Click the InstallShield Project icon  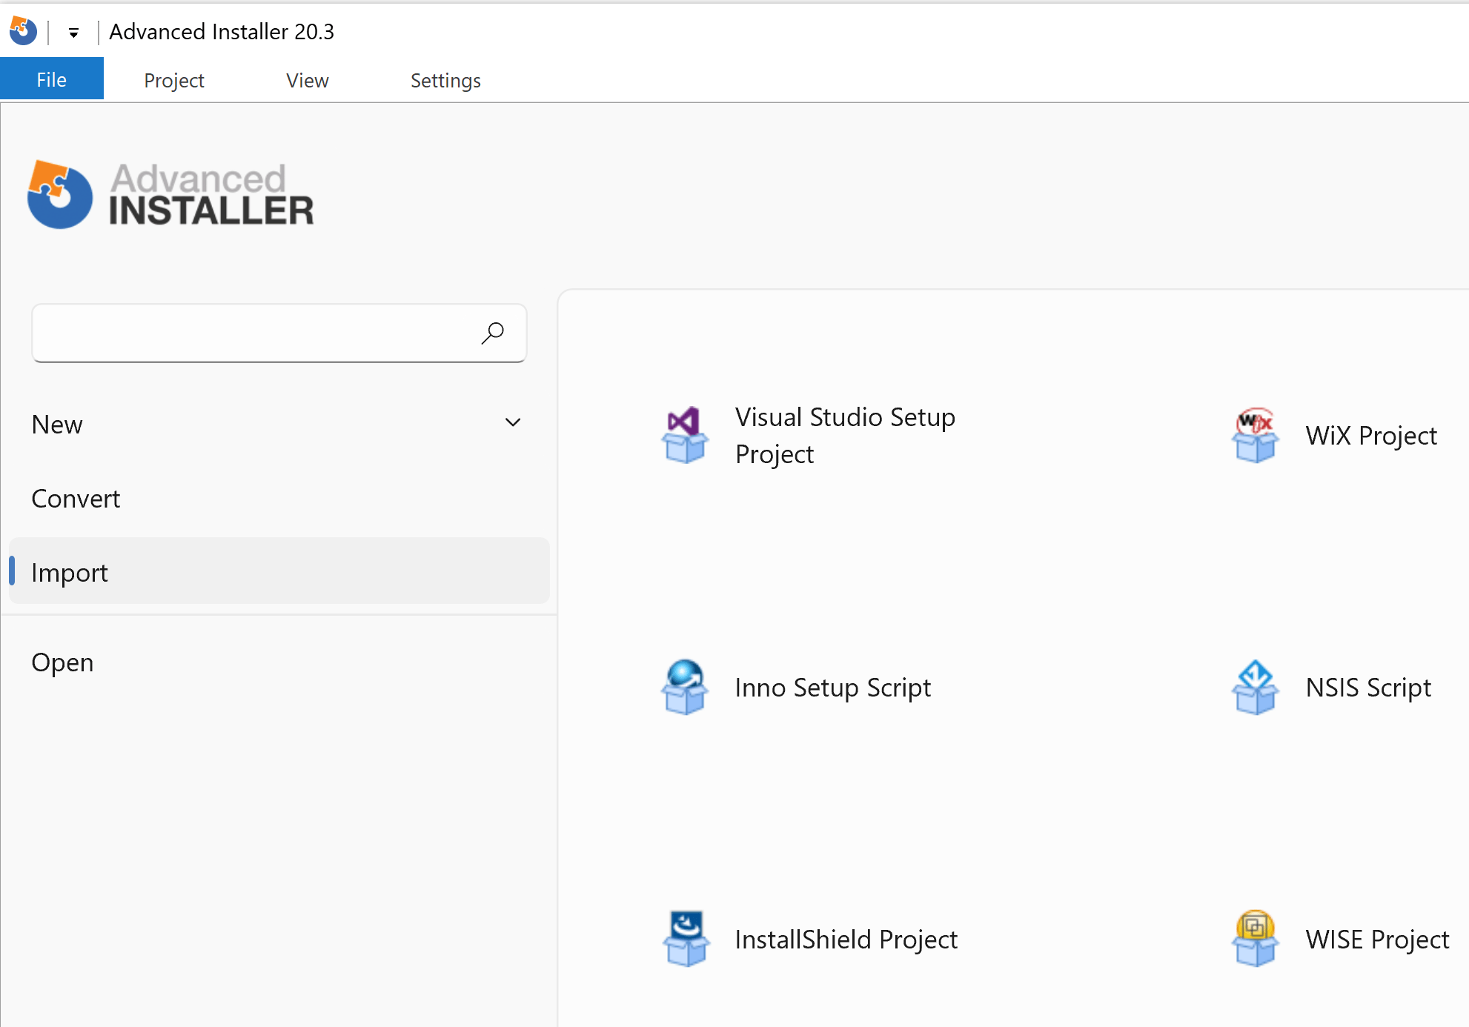coord(685,939)
